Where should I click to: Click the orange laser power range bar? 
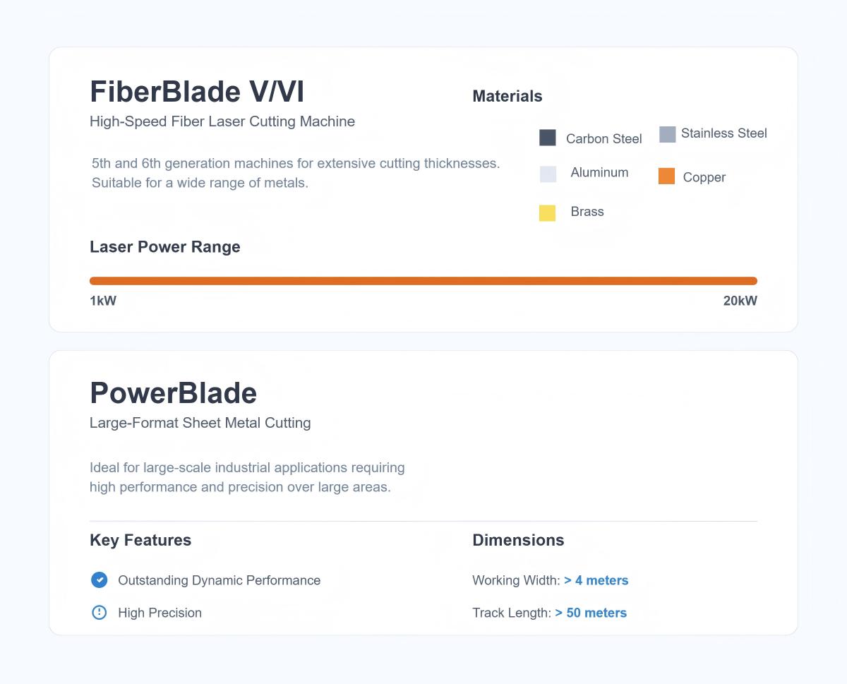click(x=423, y=281)
